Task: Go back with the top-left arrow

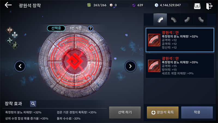Action: pos(8,5)
